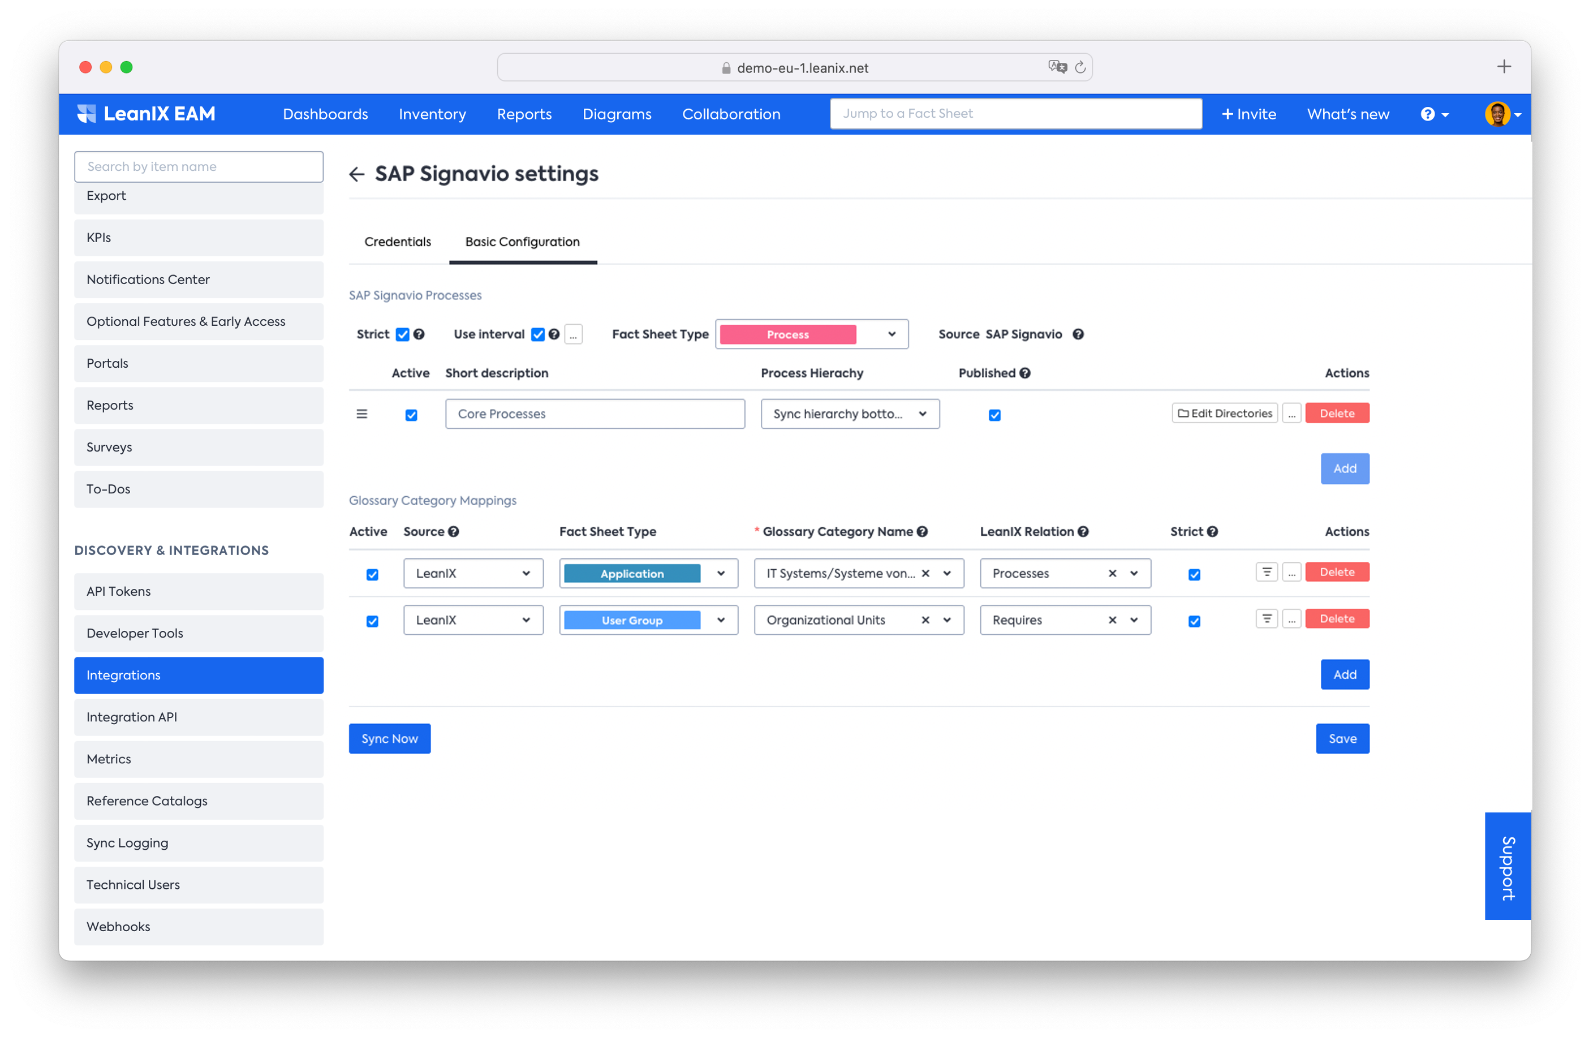Expand the IT Systems glossary category dropdown
The height and width of the screenshot is (1037, 1589).
coord(948,574)
